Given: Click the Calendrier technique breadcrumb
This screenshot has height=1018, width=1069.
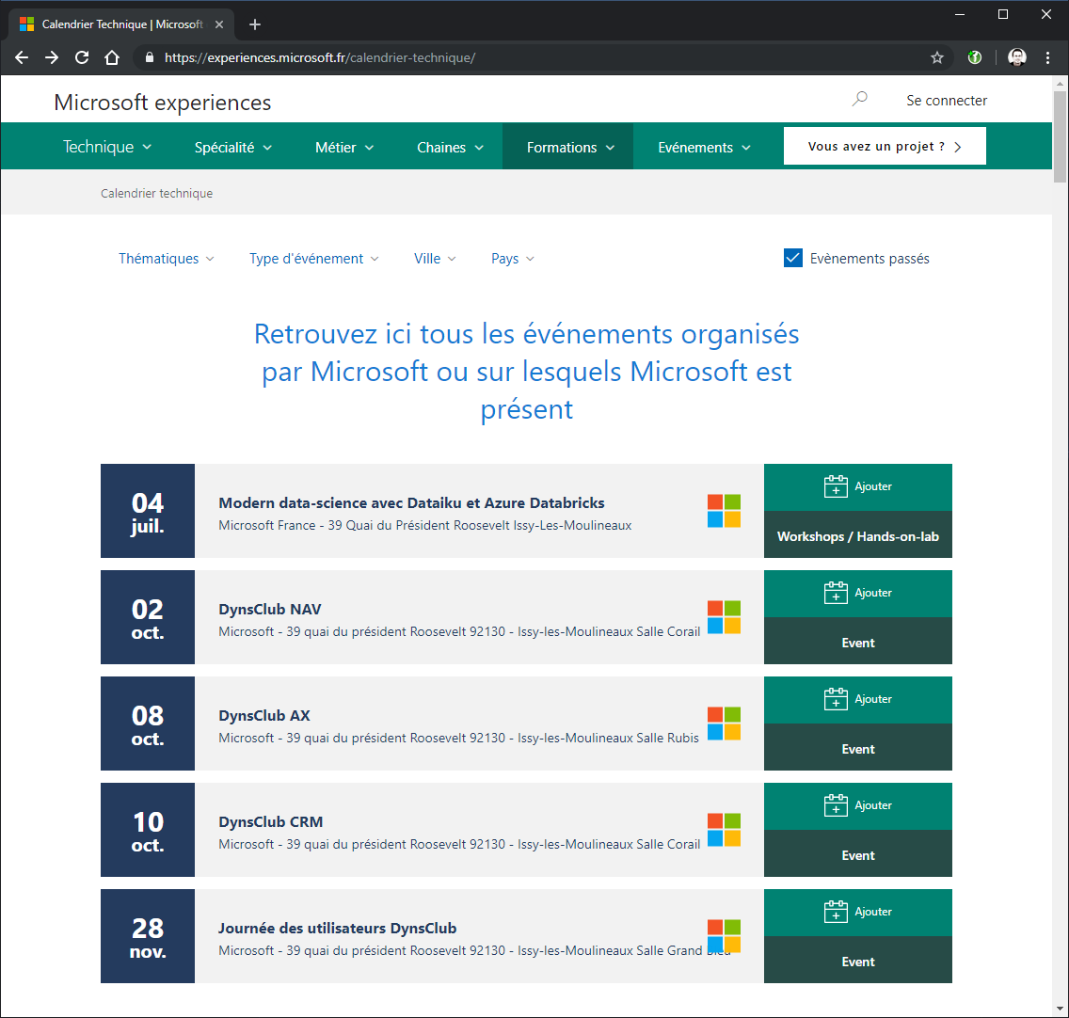Looking at the screenshot, I should click(157, 194).
